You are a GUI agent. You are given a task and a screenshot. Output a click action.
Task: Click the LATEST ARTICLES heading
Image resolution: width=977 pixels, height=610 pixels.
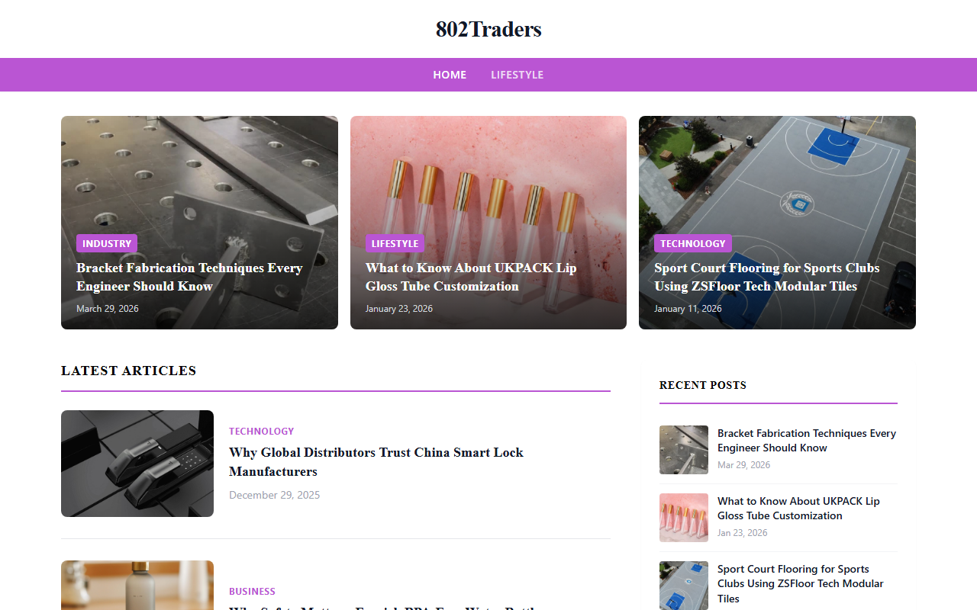(129, 371)
